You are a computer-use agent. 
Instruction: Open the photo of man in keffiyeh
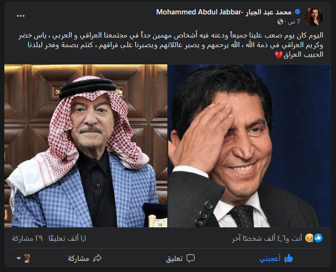point(86,146)
